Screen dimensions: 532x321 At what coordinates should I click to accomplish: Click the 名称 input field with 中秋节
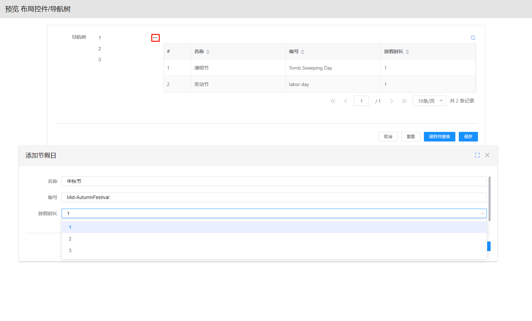[274, 181]
